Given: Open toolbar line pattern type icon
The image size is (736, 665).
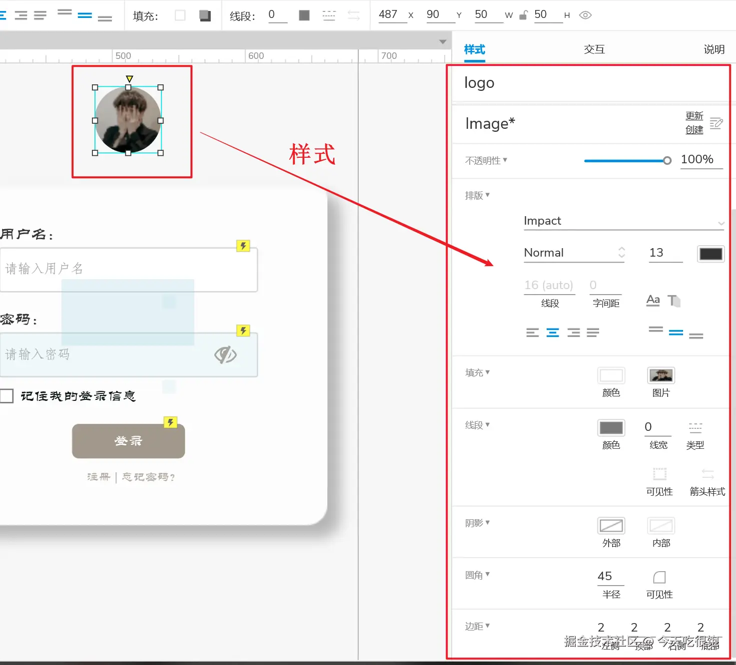Looking at the screenshot, I should point(329,15).
